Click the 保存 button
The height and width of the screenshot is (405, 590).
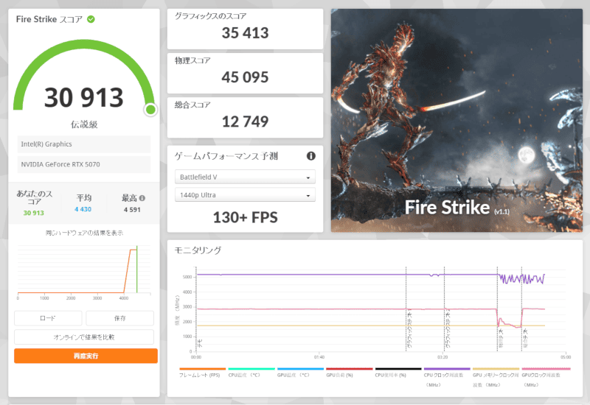click(x=119, y=318)
